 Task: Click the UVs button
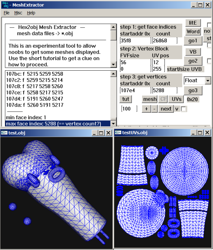[x=176, y=99]
